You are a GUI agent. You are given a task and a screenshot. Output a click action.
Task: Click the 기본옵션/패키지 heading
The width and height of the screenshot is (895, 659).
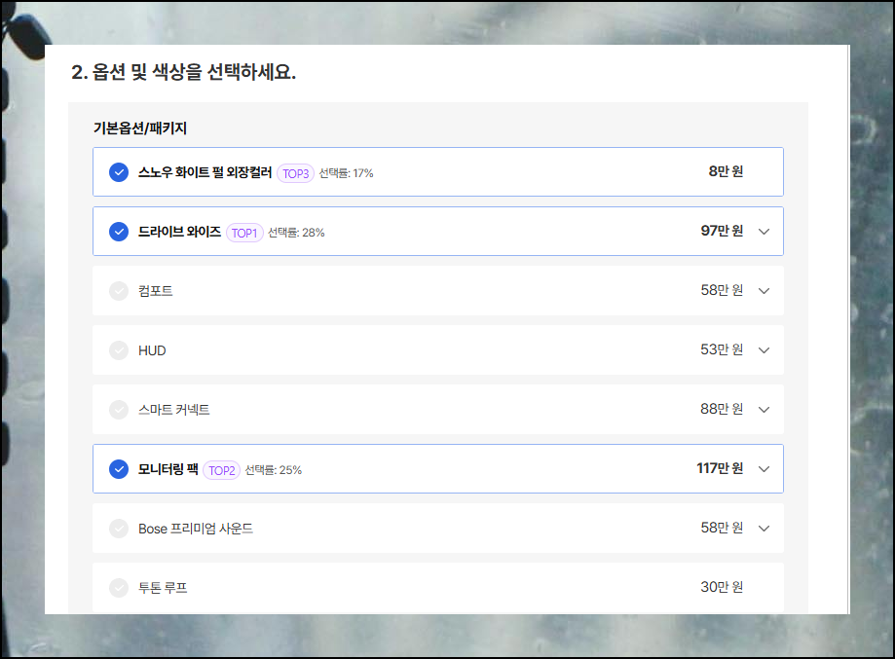pos(140,128)
